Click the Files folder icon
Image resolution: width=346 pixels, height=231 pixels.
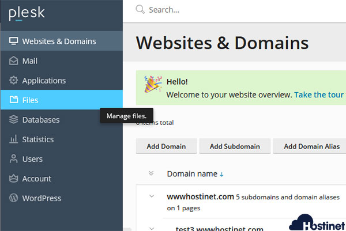point(13,100)
